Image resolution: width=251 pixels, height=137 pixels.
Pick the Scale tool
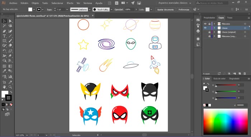point(10,51)
